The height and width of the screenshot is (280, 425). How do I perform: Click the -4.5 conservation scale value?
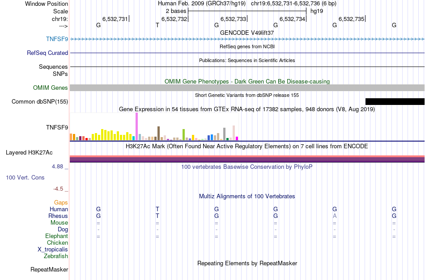point(58,189)
